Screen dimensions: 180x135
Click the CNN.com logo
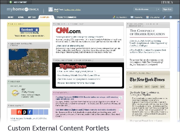pos(68,30)
